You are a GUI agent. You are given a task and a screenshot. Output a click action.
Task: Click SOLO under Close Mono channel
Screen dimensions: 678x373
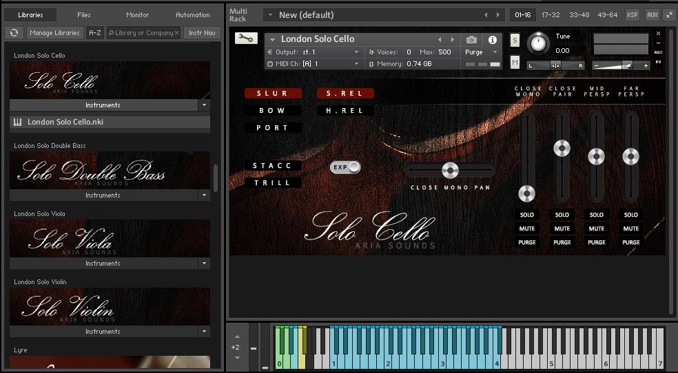coord(527,215)
